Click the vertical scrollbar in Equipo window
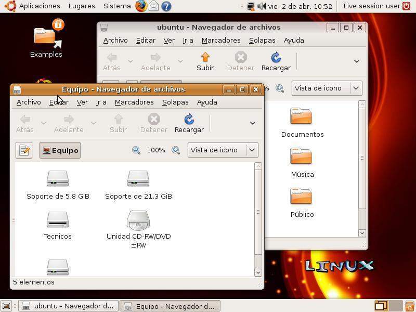Viewport: 416px width, 312px height. click(258, 212)
